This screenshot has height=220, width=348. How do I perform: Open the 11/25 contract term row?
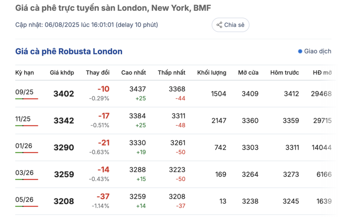click(175, 121)
